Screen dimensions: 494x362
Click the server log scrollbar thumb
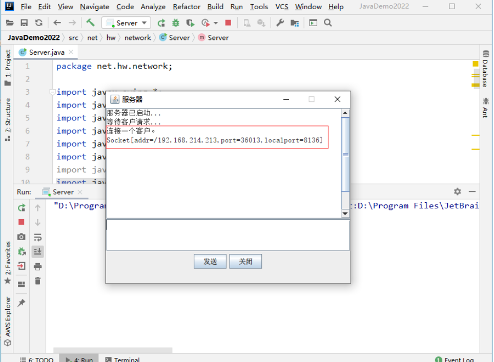345,154
